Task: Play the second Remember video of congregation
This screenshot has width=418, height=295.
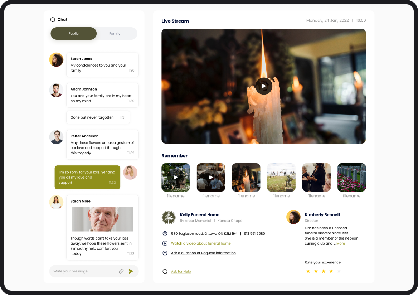Action: coord(211,177)
